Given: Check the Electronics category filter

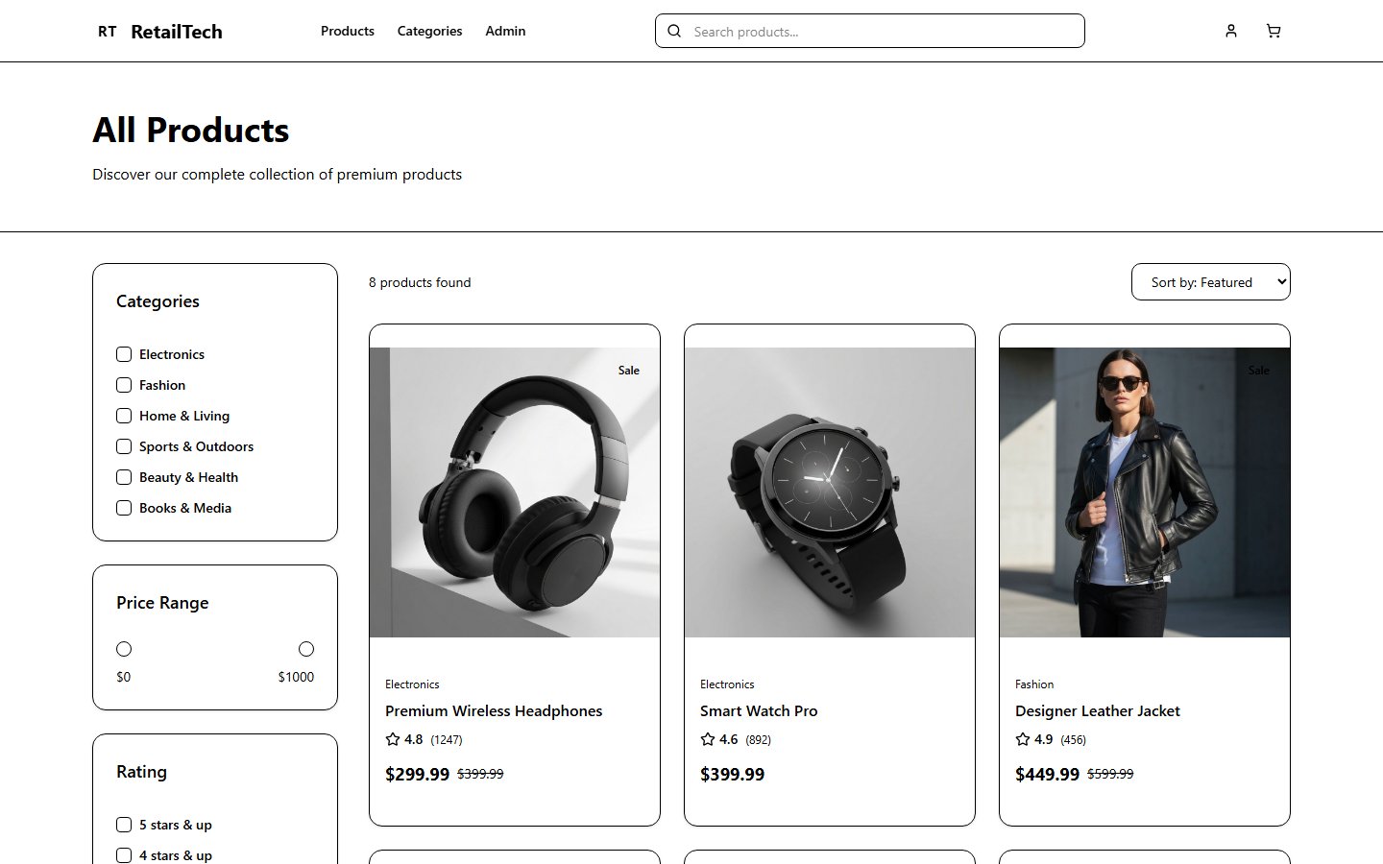Looking at the screenshot, I should (124, 354).
